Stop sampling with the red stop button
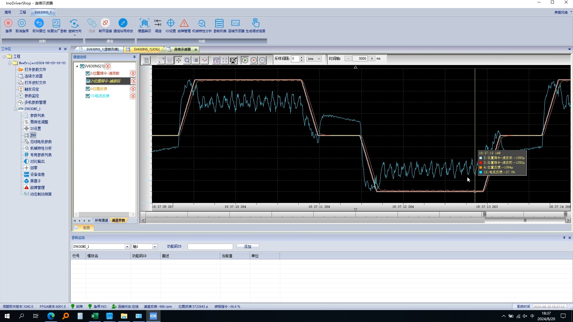The width and height of the screenshot is (573, 322). (x=253, y=61)
